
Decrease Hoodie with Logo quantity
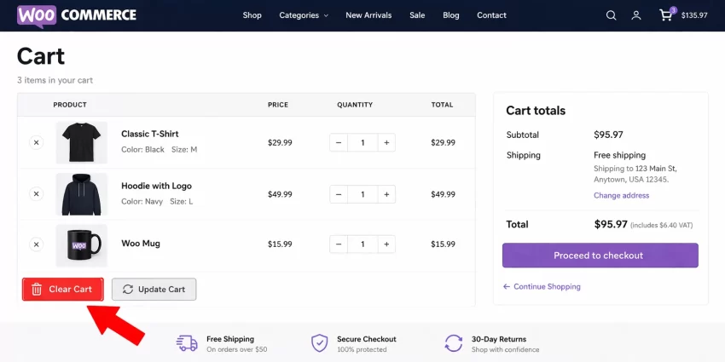(x=339, y=194)
